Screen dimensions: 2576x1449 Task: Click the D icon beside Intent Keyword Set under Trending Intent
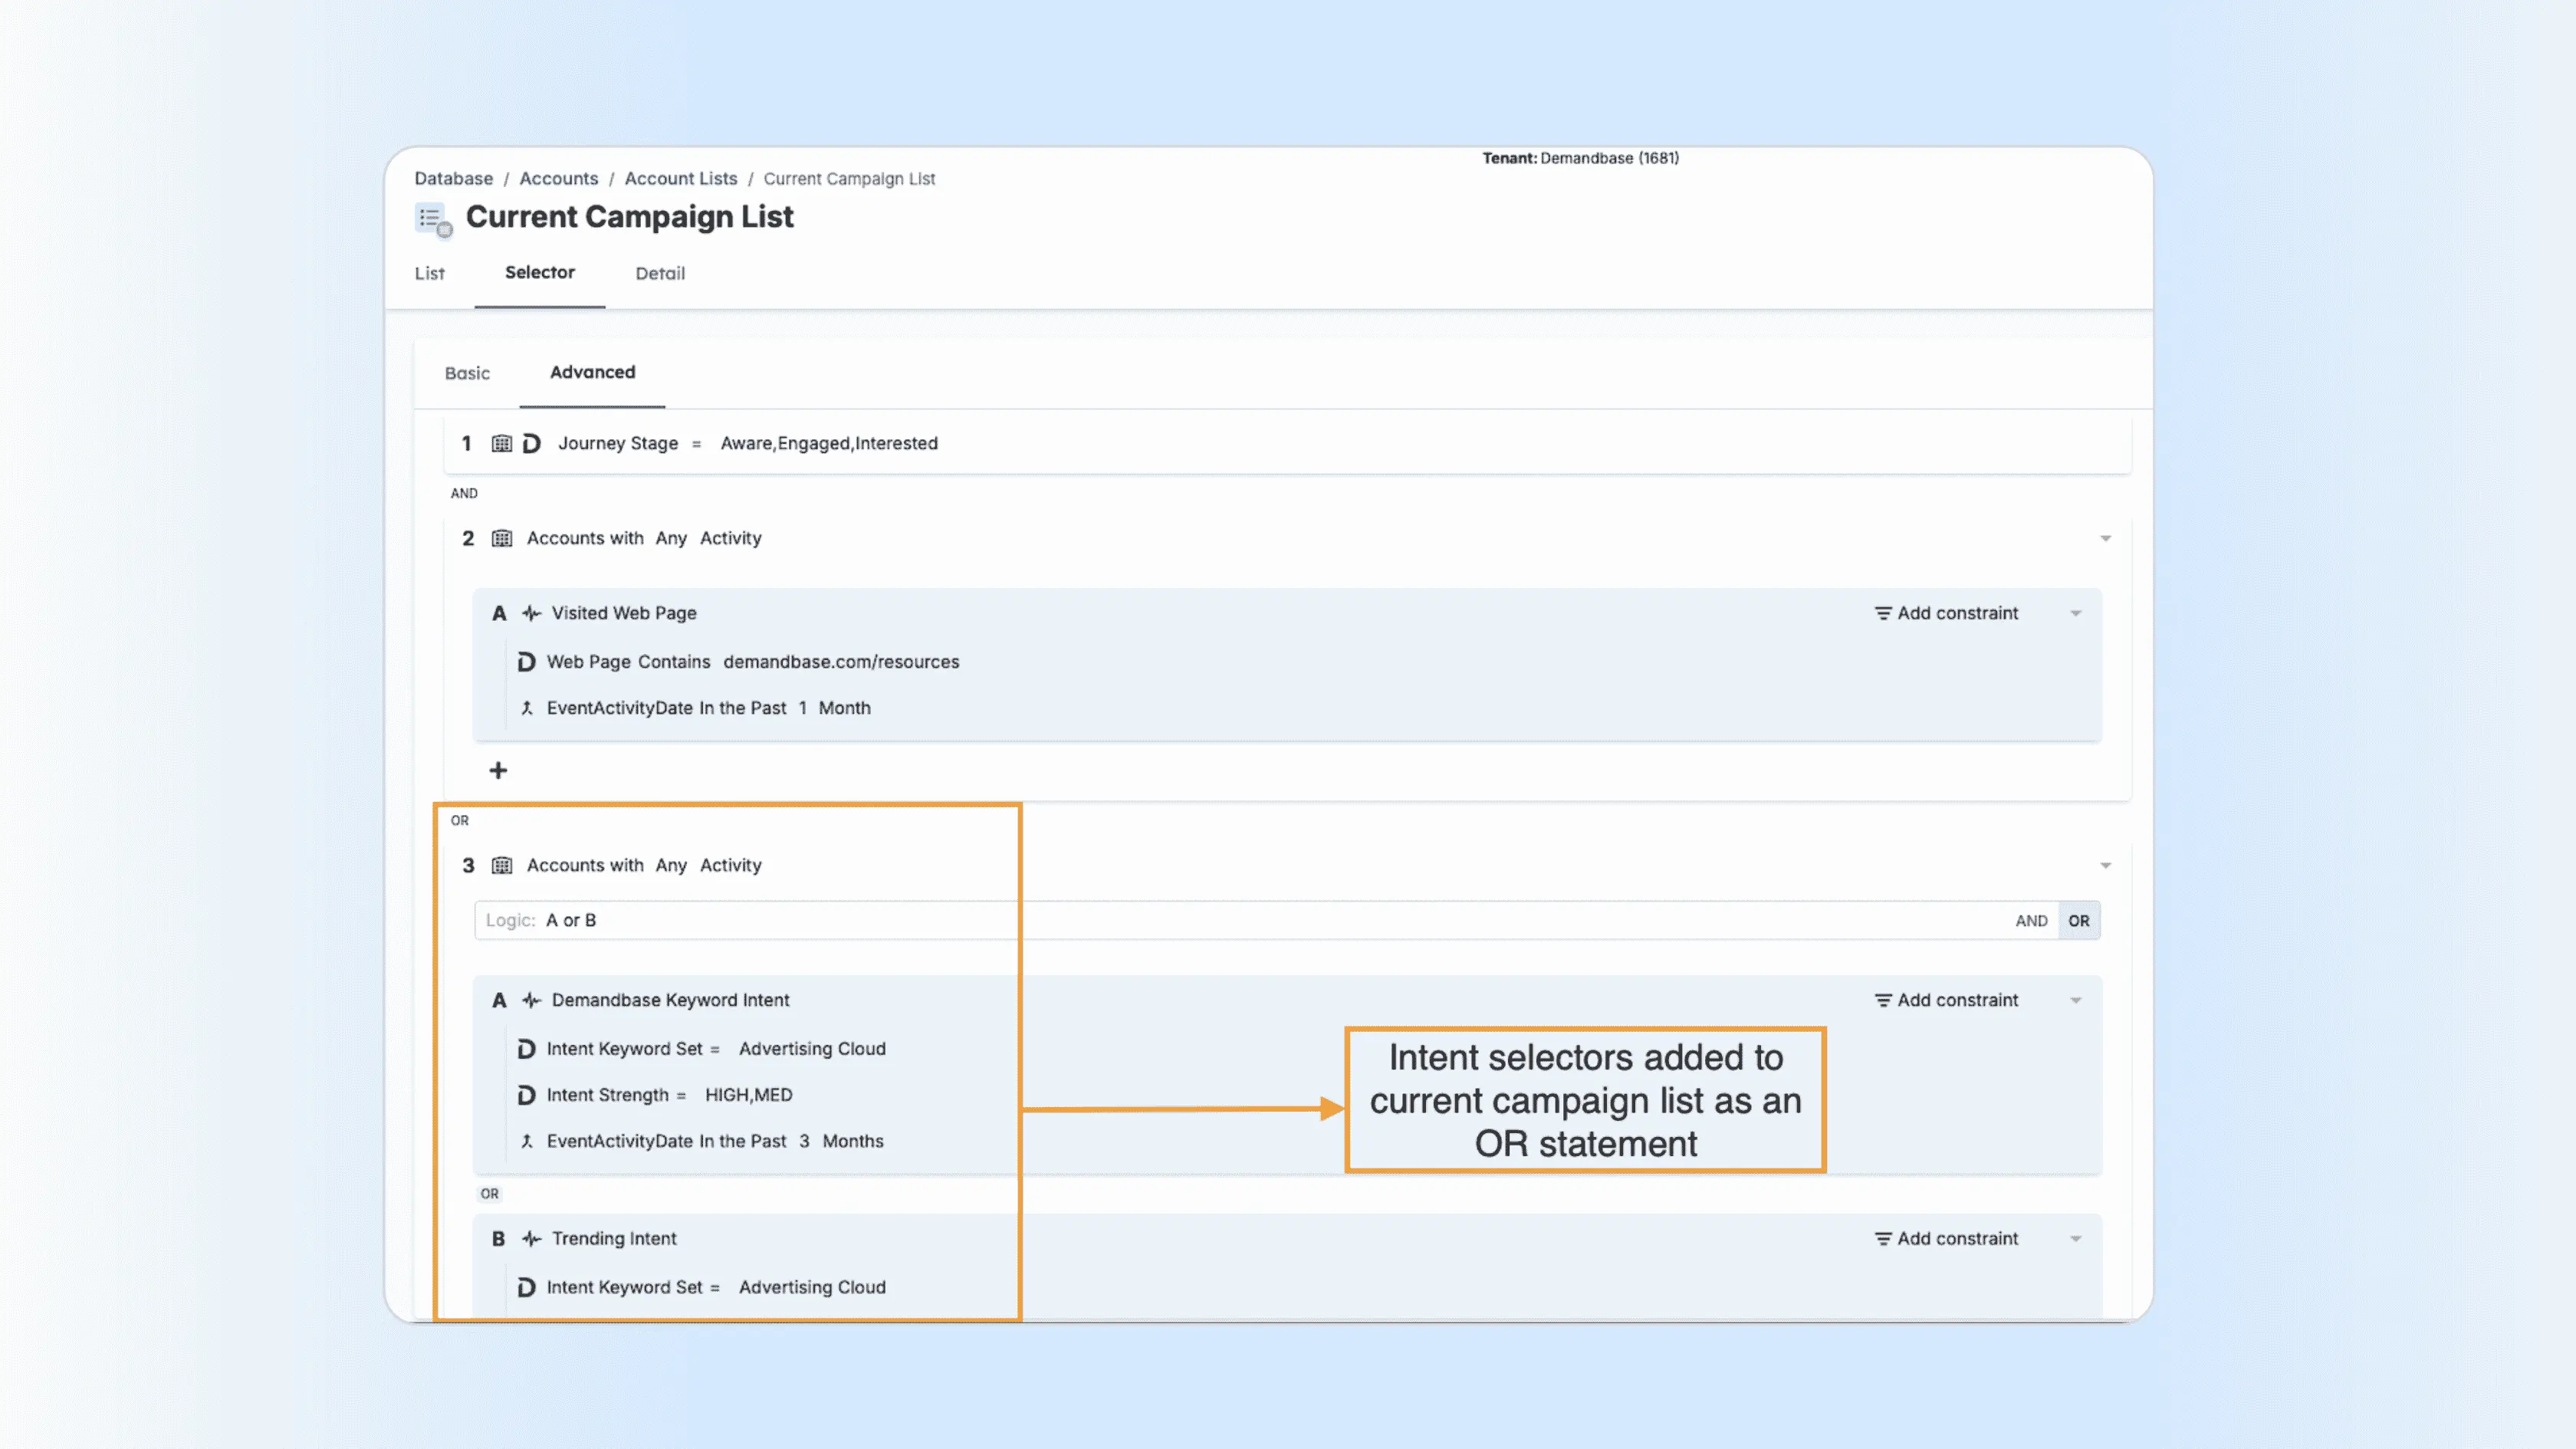click(x=526, y=1287)
